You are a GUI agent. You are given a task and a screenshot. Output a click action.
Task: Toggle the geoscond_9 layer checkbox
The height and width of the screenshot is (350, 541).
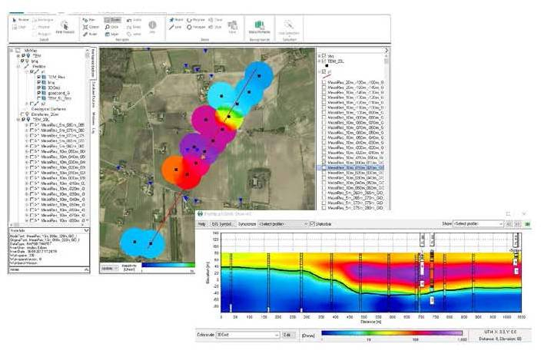(38, 93)
